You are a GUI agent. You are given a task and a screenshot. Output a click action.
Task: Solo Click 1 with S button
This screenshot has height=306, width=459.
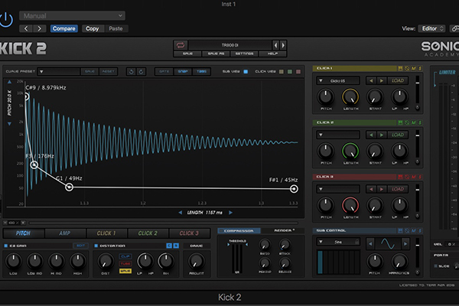[420, 68]
